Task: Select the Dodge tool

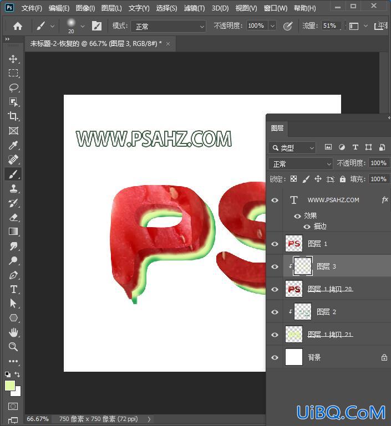Action: point(13,260)
